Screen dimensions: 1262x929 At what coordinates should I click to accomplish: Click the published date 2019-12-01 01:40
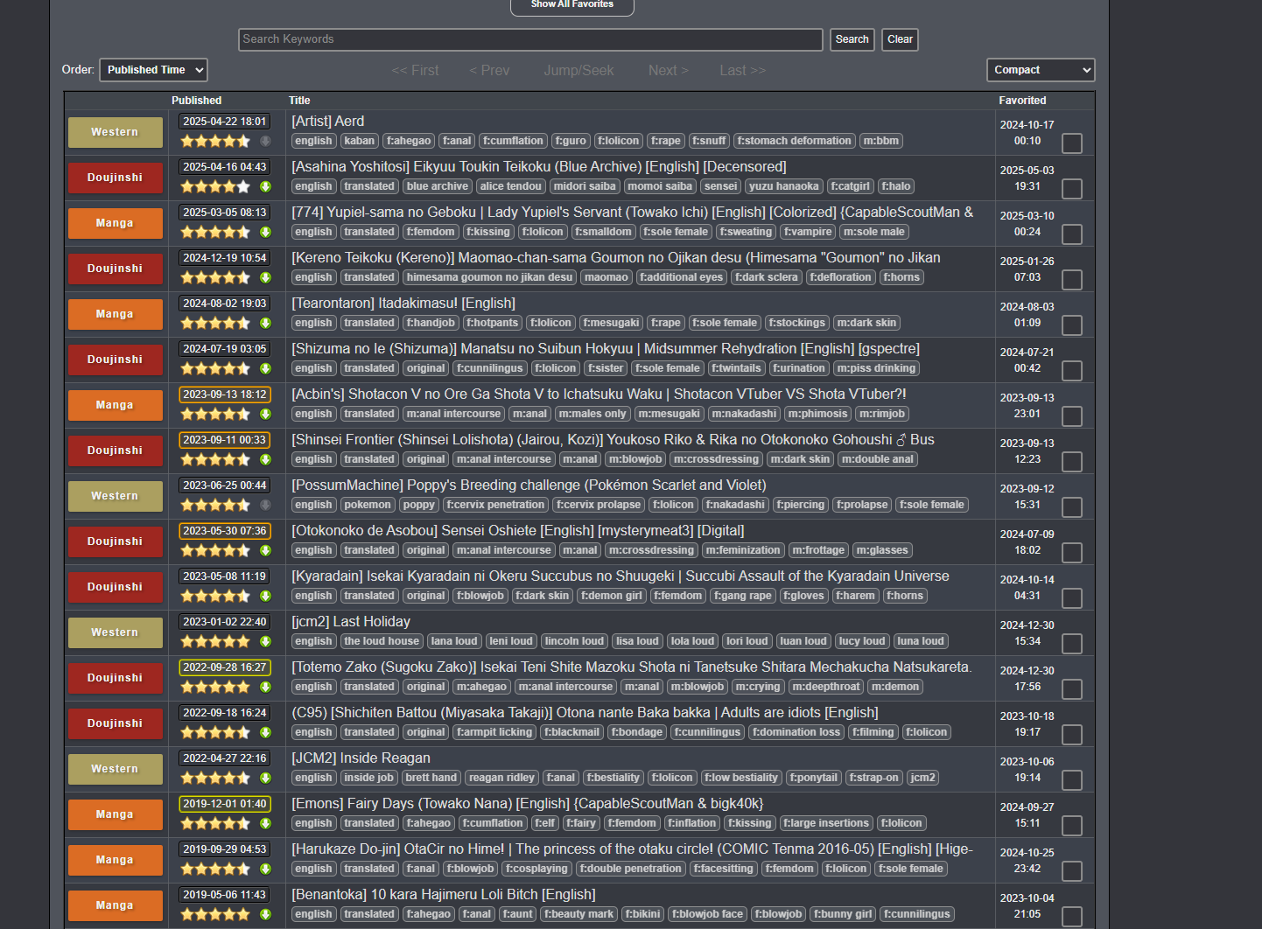click(225, 804)
